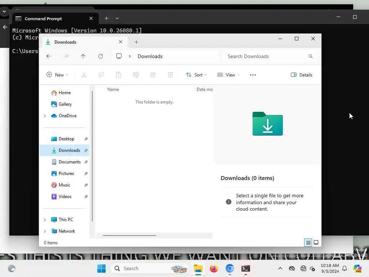Click the pin next to Music
This screenshot has width=369, height=277.
click(x=86, y=185)
